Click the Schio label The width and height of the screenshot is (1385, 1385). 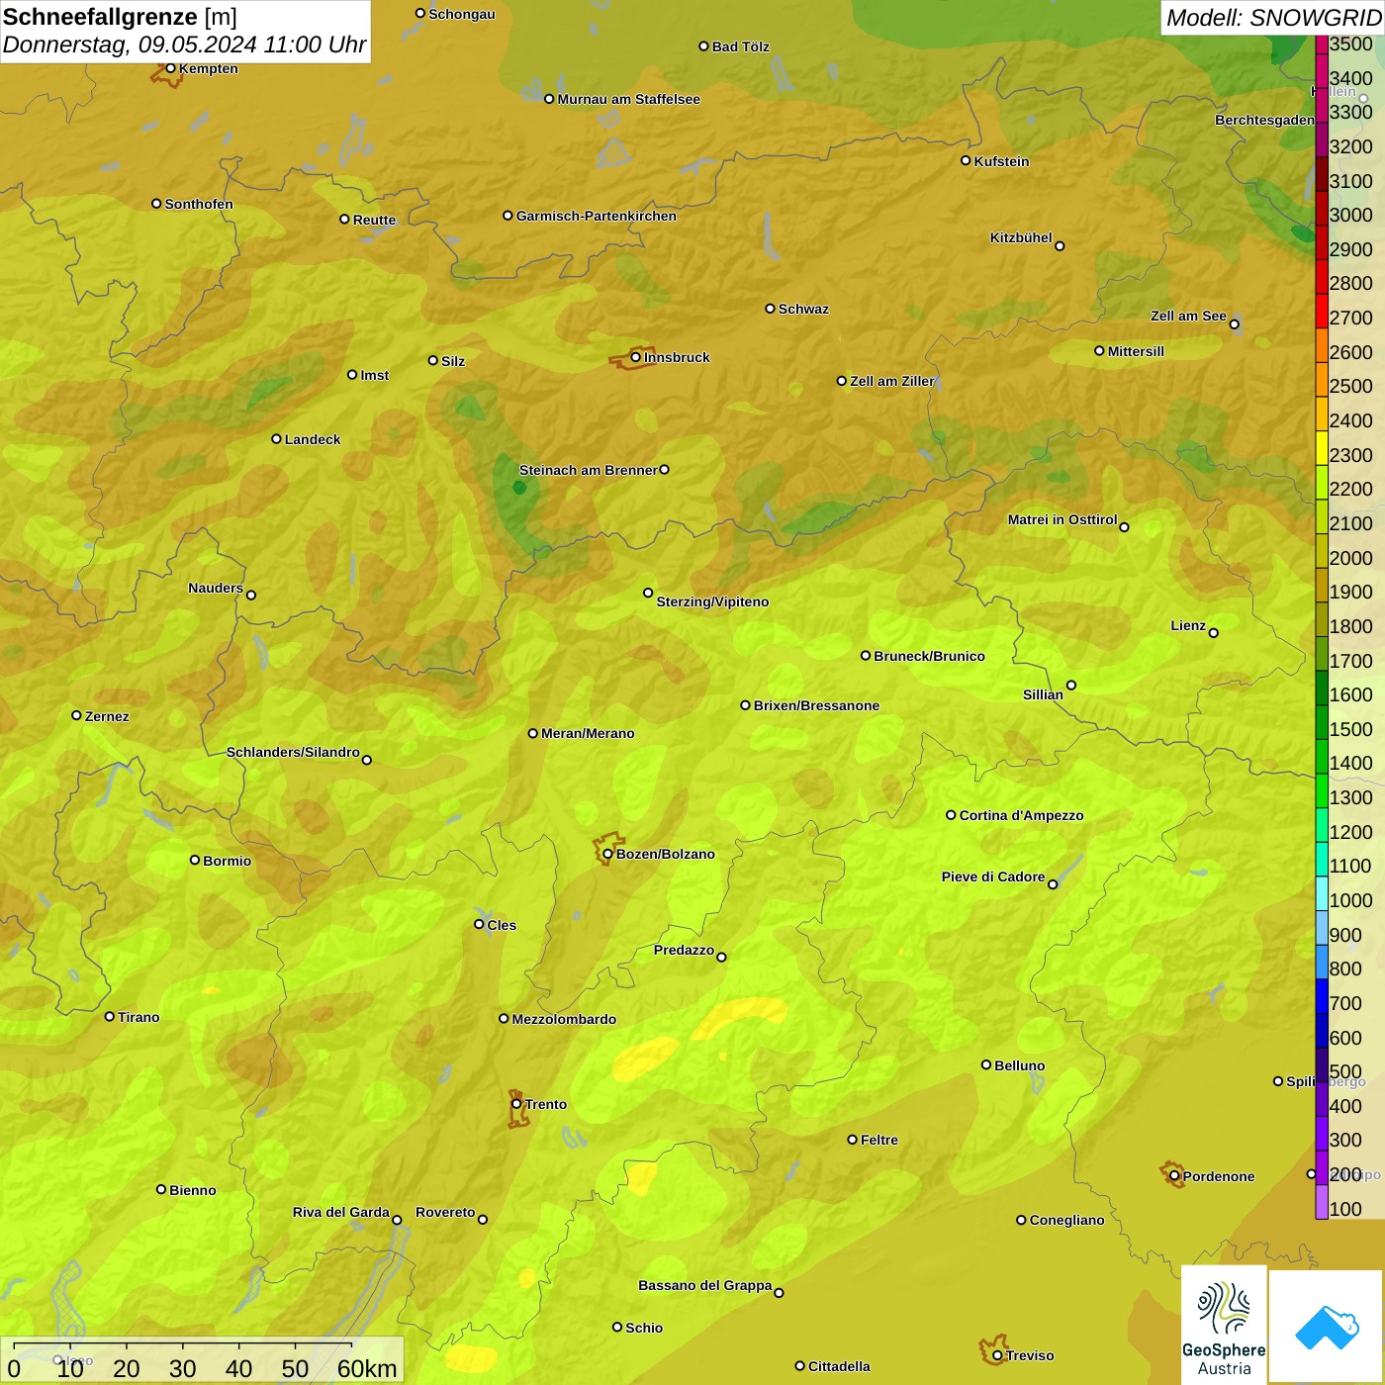644,1328
